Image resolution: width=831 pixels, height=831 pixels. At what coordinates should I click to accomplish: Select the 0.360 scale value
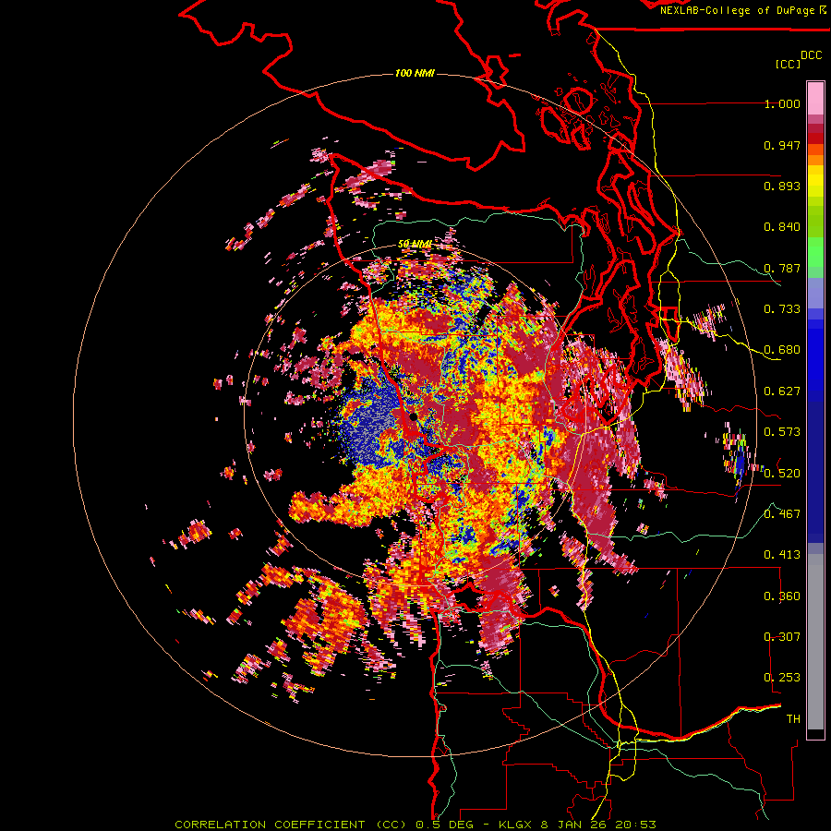tap(782, 596)
